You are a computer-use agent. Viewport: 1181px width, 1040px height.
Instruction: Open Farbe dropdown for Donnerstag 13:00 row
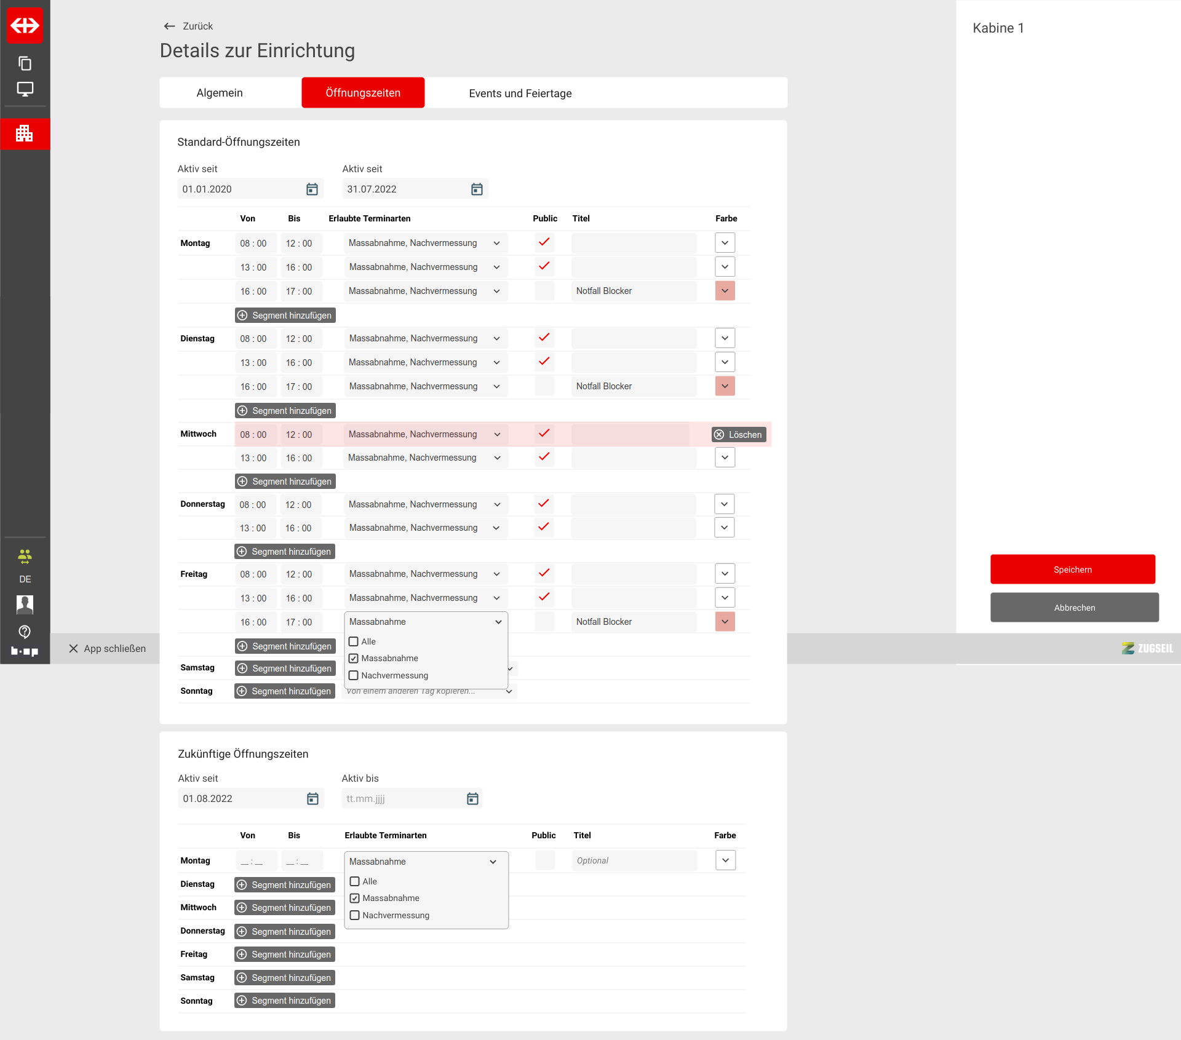pos(725,528)
